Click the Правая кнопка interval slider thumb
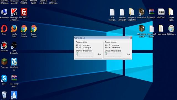This screenshot has width=177, height=100. (106, 54)
